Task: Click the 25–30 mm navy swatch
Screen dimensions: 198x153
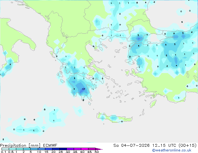Action: click(63, 149)
